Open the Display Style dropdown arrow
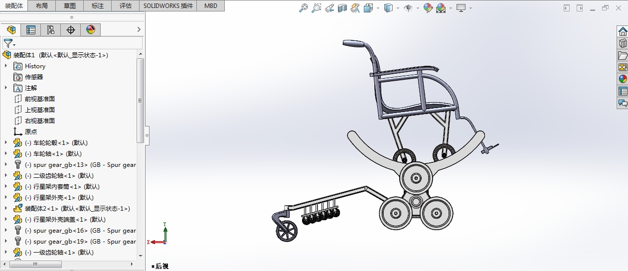The image size is (628, 271). (x=398, y=8)
